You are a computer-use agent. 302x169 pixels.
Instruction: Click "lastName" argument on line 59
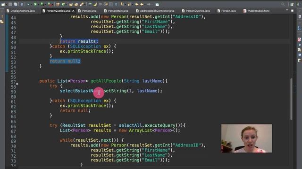(147, 91)
